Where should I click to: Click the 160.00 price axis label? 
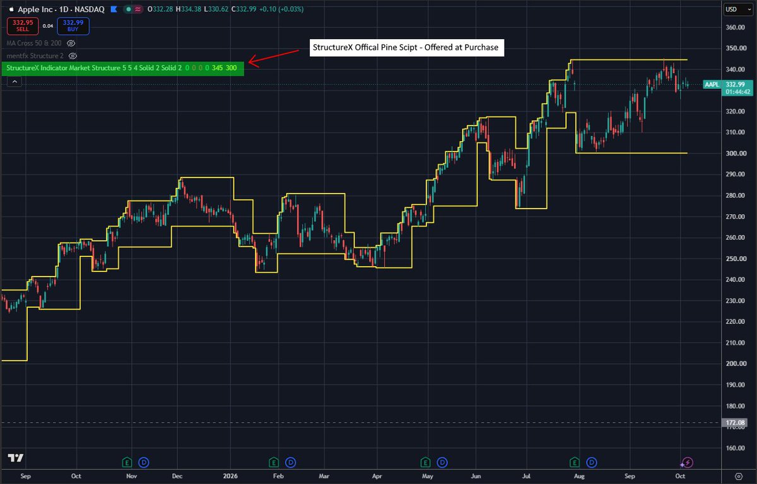736,448
